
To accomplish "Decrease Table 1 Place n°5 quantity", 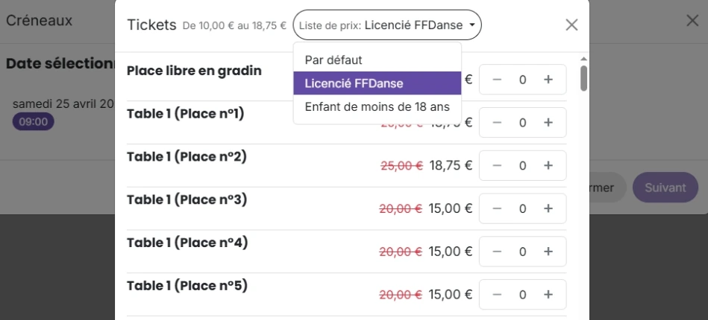I will pos(497,295).
